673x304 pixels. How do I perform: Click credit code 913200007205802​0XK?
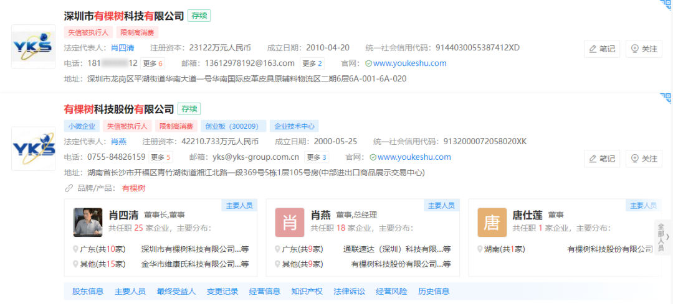tap(485, 141)
